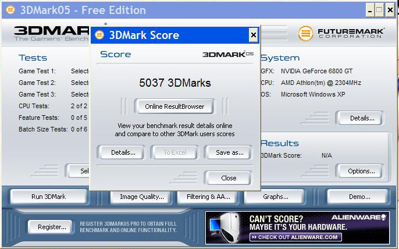Open Image Quality... settings
Viewport: 399px width, 249px height.
tap(141, 197)
